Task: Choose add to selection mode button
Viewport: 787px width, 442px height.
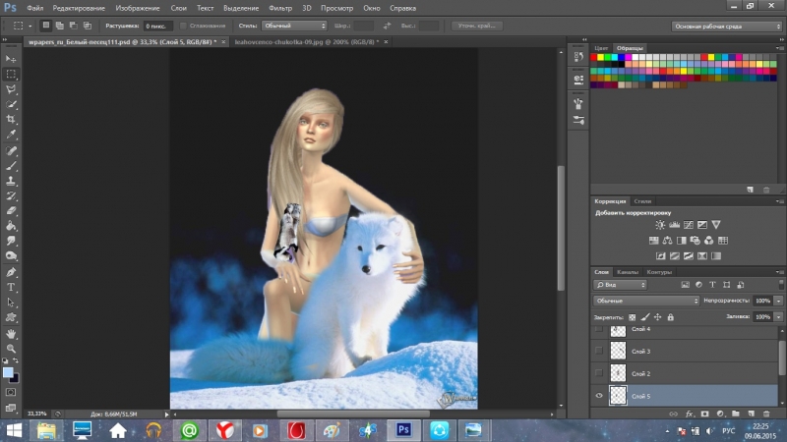Action: (x=60, y=26)
